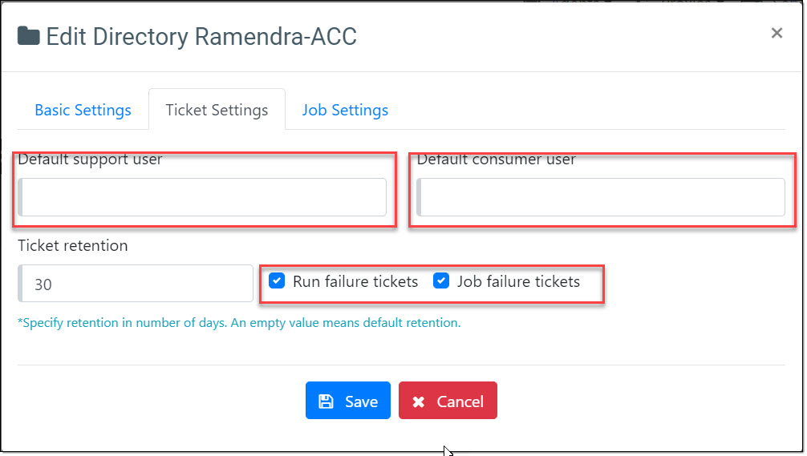Close the Edit Directory dialog with X

pyautogui.click(x=777, y=33)
